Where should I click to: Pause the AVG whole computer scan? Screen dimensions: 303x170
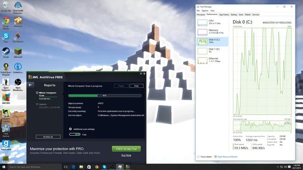tap(121, 86)
